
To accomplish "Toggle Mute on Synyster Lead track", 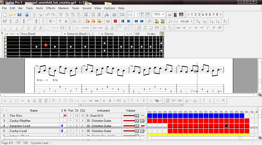I will pyautogui.click(x=65, y=126).
